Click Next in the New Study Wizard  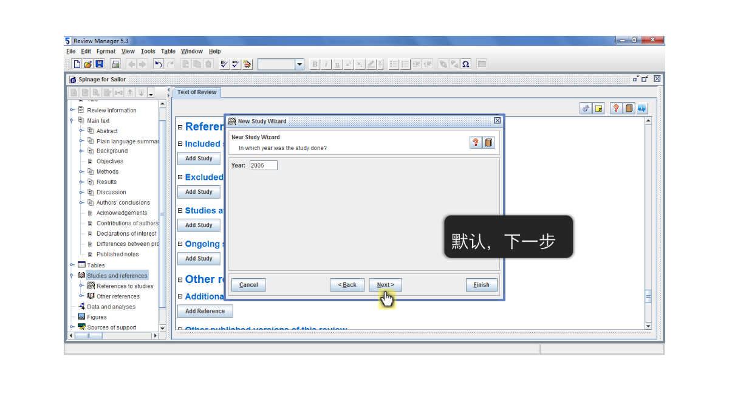[385, 285]
